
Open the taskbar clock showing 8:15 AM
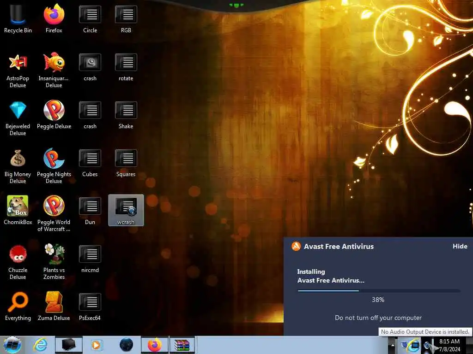449,345
